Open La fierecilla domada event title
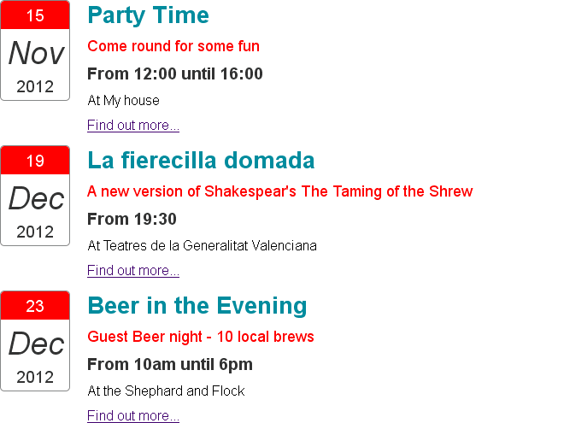Viewport: 564px width, 423px height. click(201, 161)
